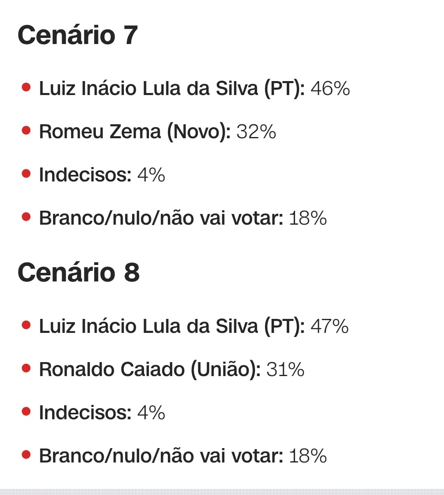This screenshot has width=444, height=495.
Task: Click the 47% value
Action: pyautogui.click(x=329, y=326)
